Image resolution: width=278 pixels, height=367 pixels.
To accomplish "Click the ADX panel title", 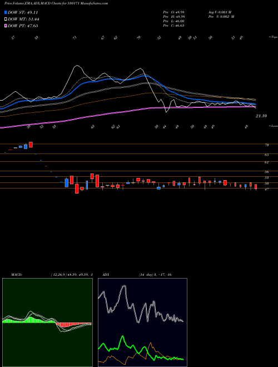I will [106, 275].
